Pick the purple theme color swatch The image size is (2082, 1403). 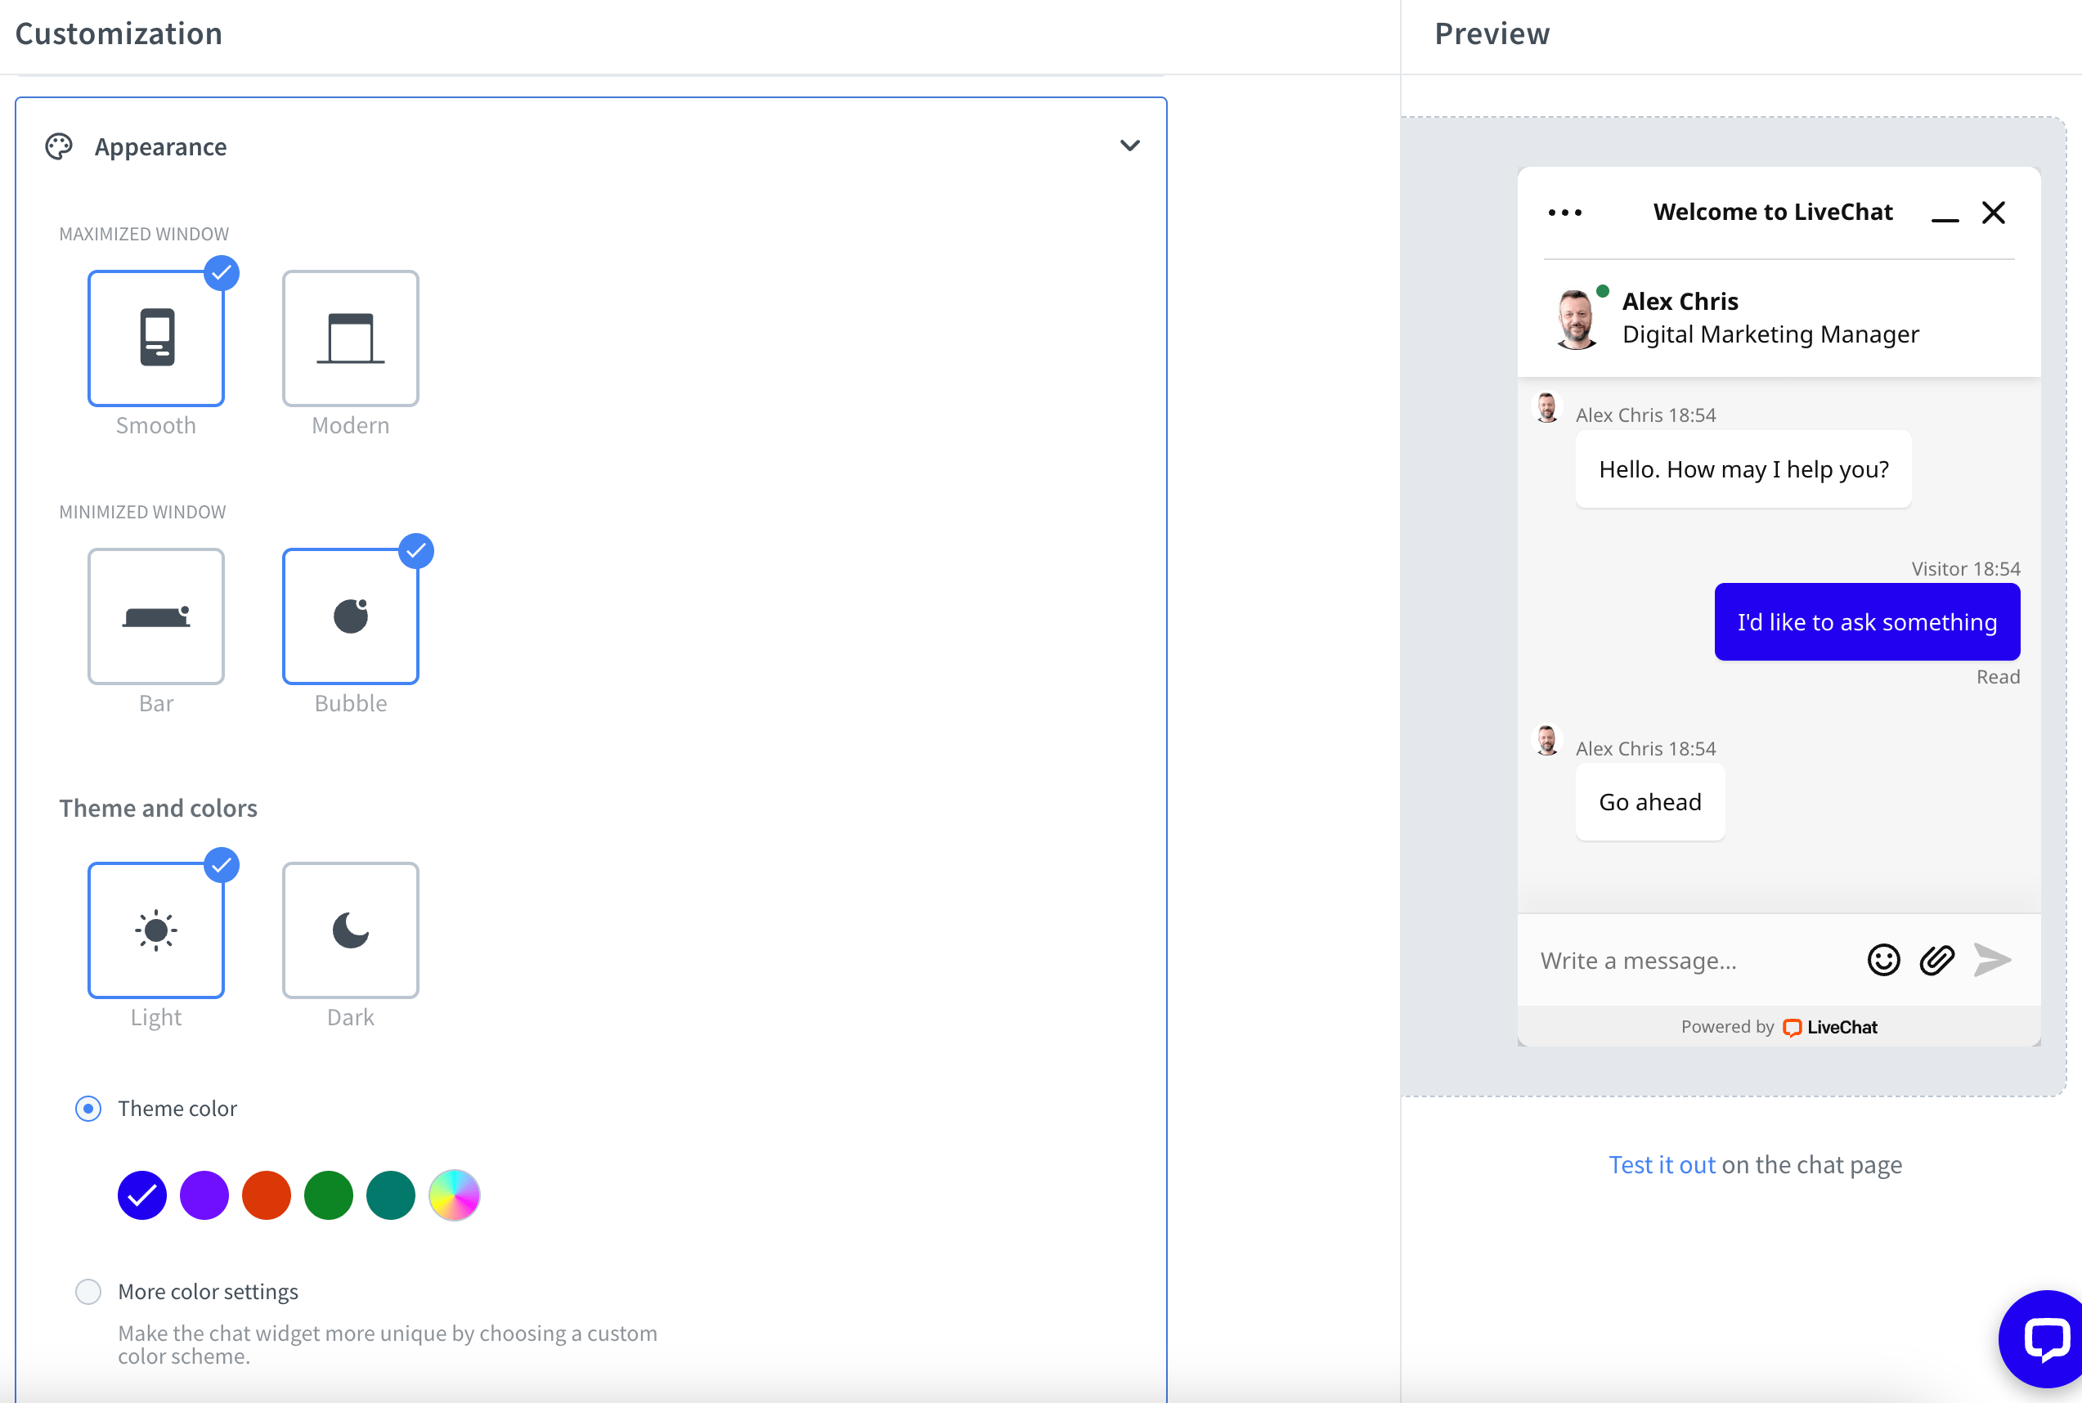[204, 1195]
